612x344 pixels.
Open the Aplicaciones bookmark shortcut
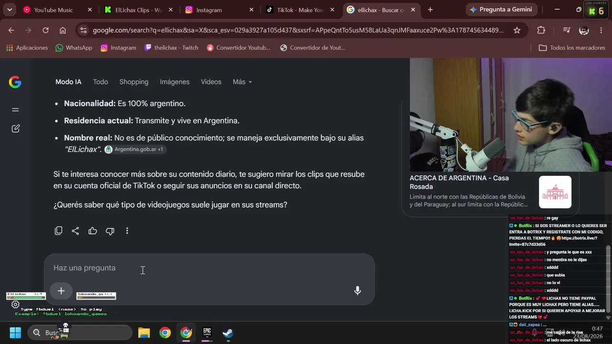point(27,48)
